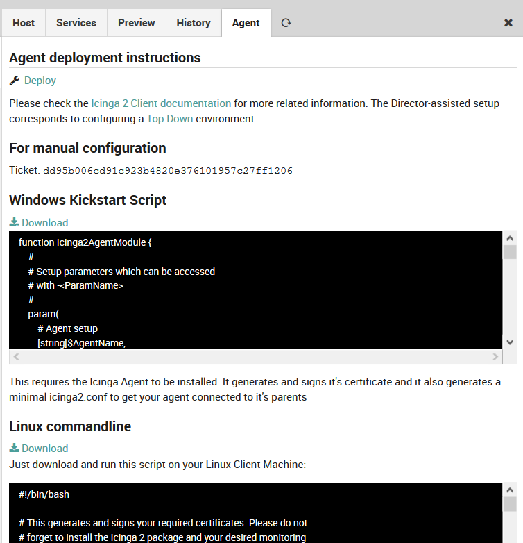
Task: Go to the Preview tab
Action: tap(137, 23)
